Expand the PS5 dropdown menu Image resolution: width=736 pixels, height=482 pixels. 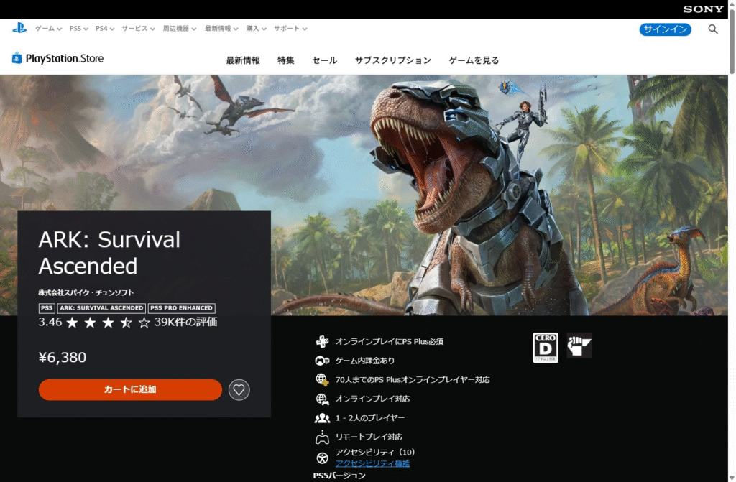pos(78,29)
